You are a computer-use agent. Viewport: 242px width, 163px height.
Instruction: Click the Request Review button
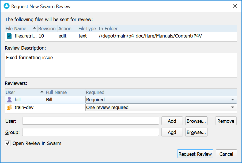(x=195, y=154)
